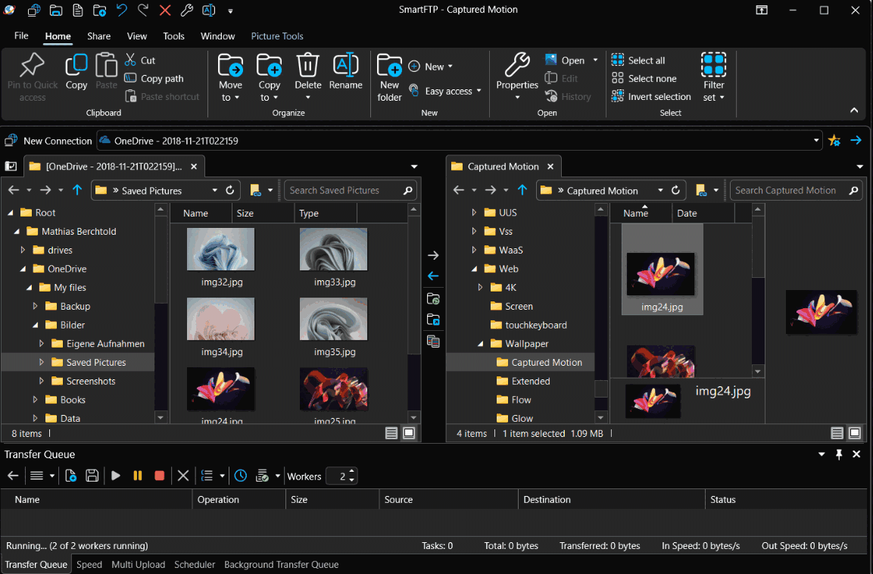Pause the transfer queue
The image size is (873, 574).
click(138, 476)
